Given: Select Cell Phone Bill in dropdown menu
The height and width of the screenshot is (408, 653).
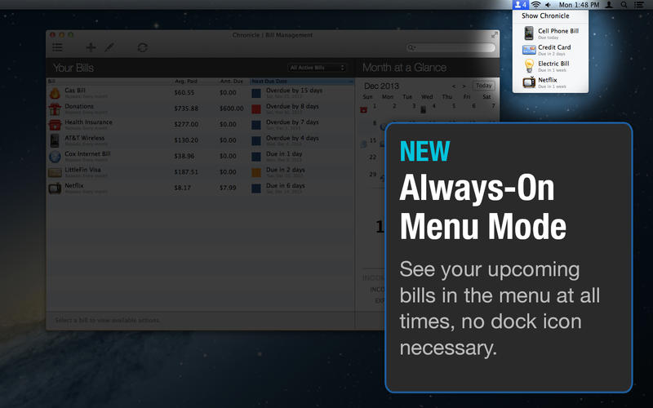Looking at the screenshot, I should (x=550, y=33).
